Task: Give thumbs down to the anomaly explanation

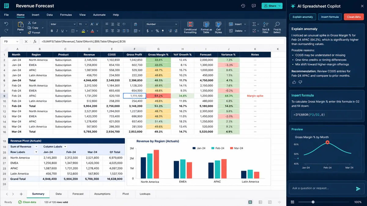Action: click(x=300, y=82)
